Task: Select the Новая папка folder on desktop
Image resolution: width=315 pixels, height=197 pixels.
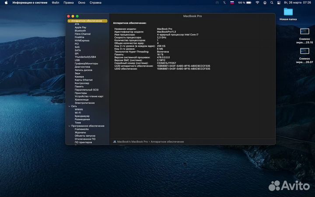Action: [x=288, y=14]
